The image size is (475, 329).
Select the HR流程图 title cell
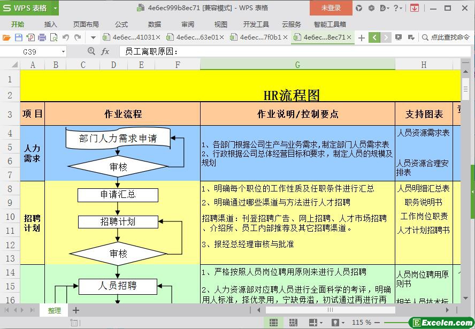click(x=292, y=95)
